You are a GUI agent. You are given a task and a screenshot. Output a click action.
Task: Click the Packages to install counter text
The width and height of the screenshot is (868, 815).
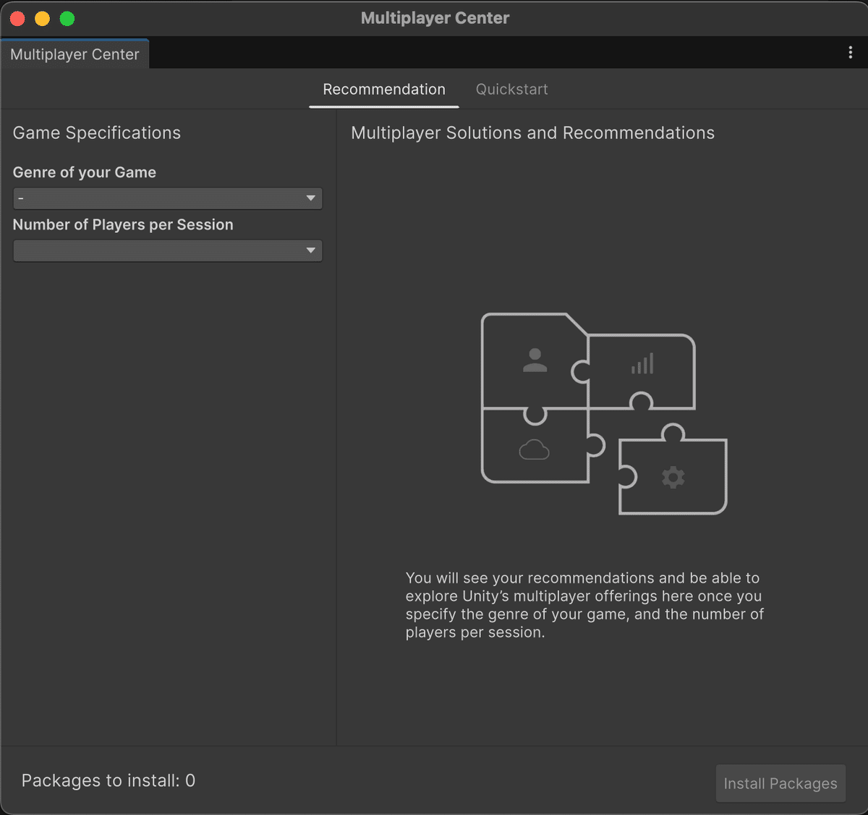(x=107, y=780)
